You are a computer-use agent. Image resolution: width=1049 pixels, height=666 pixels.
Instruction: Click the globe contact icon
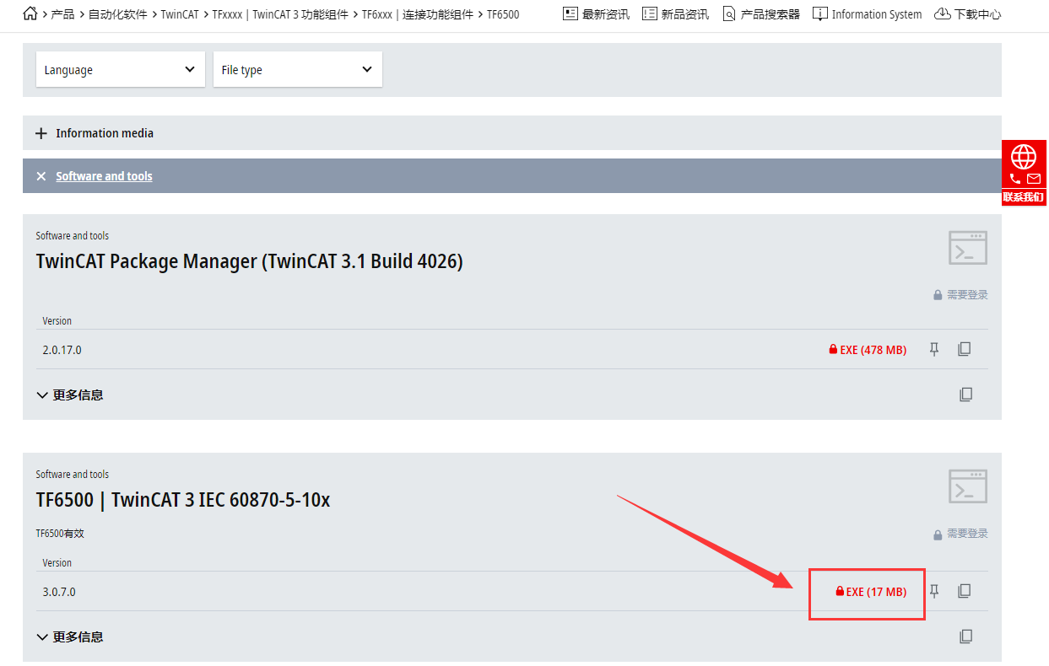1024,156
